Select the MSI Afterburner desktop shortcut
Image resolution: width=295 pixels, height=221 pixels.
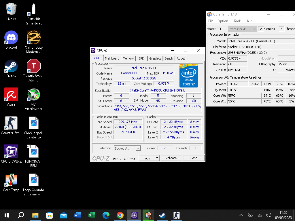pos(33,99)
